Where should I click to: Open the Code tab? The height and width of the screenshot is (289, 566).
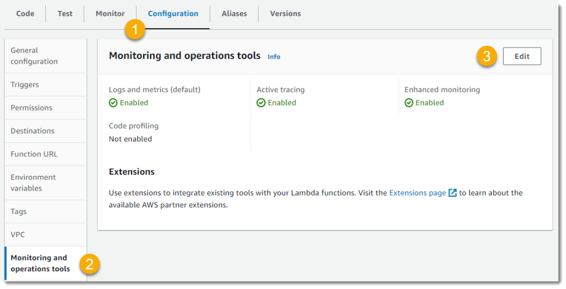coord(25,14)
